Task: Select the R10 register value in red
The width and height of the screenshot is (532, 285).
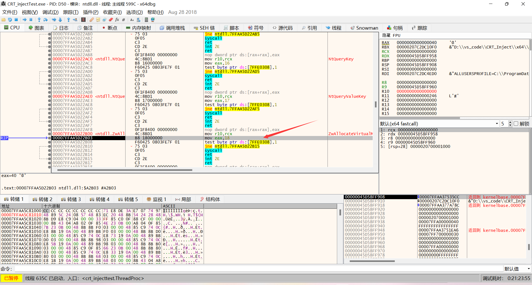Action: 416,91
